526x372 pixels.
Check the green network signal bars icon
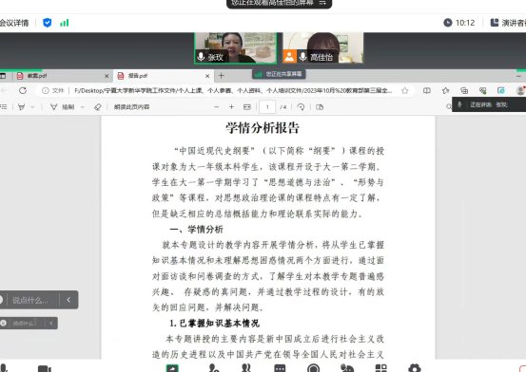(64, 23)
